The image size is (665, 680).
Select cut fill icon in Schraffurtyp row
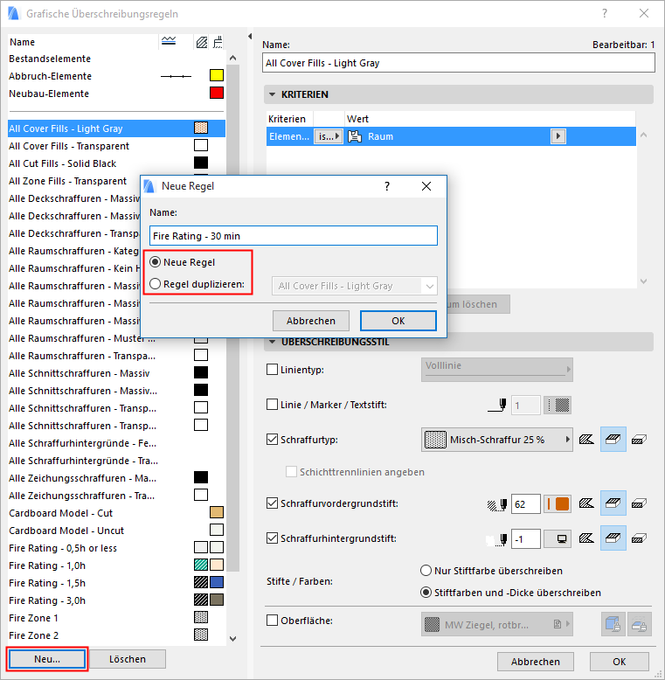(586, 440)
